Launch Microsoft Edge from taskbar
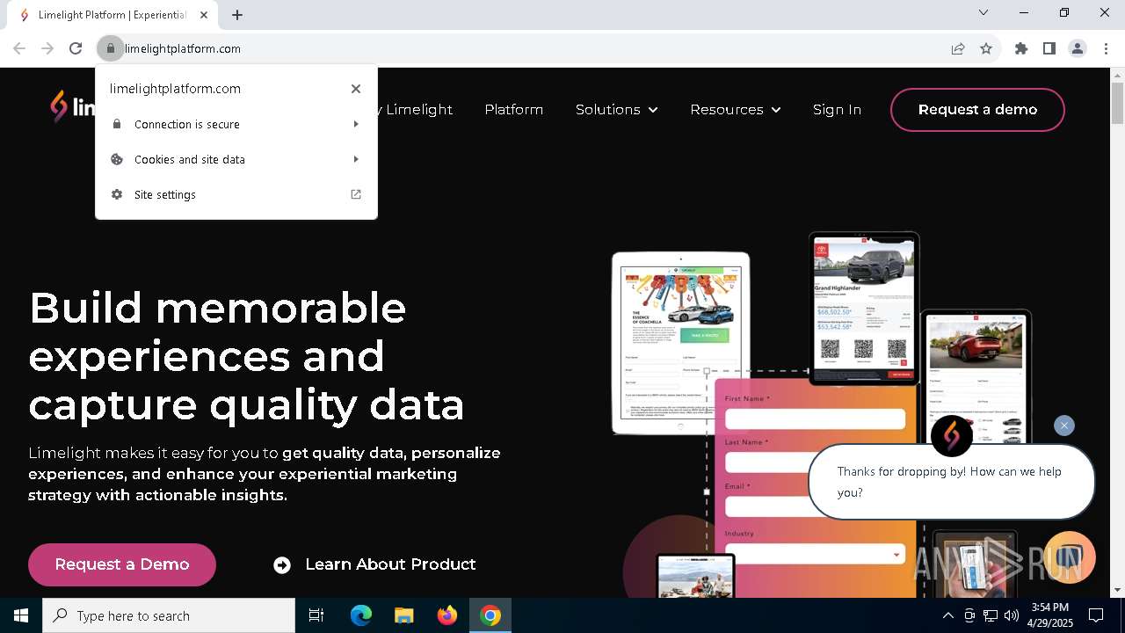The height and width of the screenshot is (633, 1125). click(361, 615)
